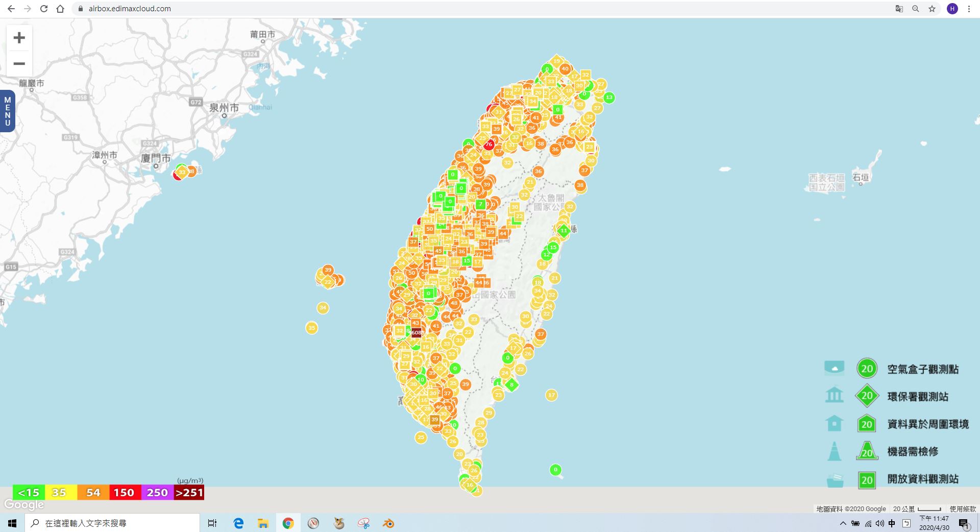Select the yellow 34 marker west of Taiwan
This screenshot has height=532, width=980.
[x=323, y=308]
